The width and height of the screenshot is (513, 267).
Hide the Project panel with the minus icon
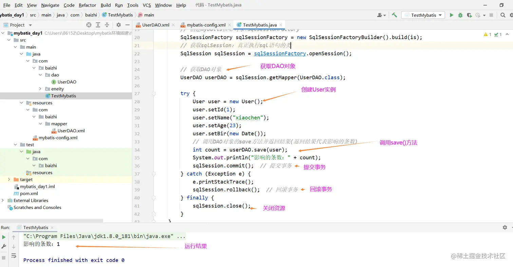coord(127,25)
